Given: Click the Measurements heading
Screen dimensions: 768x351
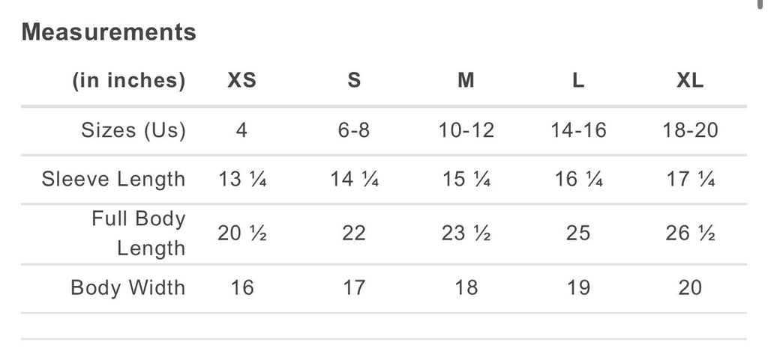Looking at the screenshot, I should tap(109, 32).
